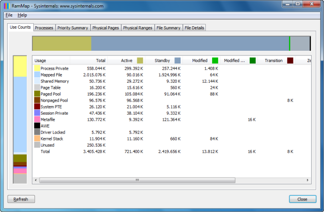Sort by the Modified column header

[202, 61]
